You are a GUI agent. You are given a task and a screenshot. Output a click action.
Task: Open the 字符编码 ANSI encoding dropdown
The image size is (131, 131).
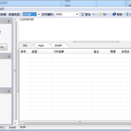coord(67,14)
